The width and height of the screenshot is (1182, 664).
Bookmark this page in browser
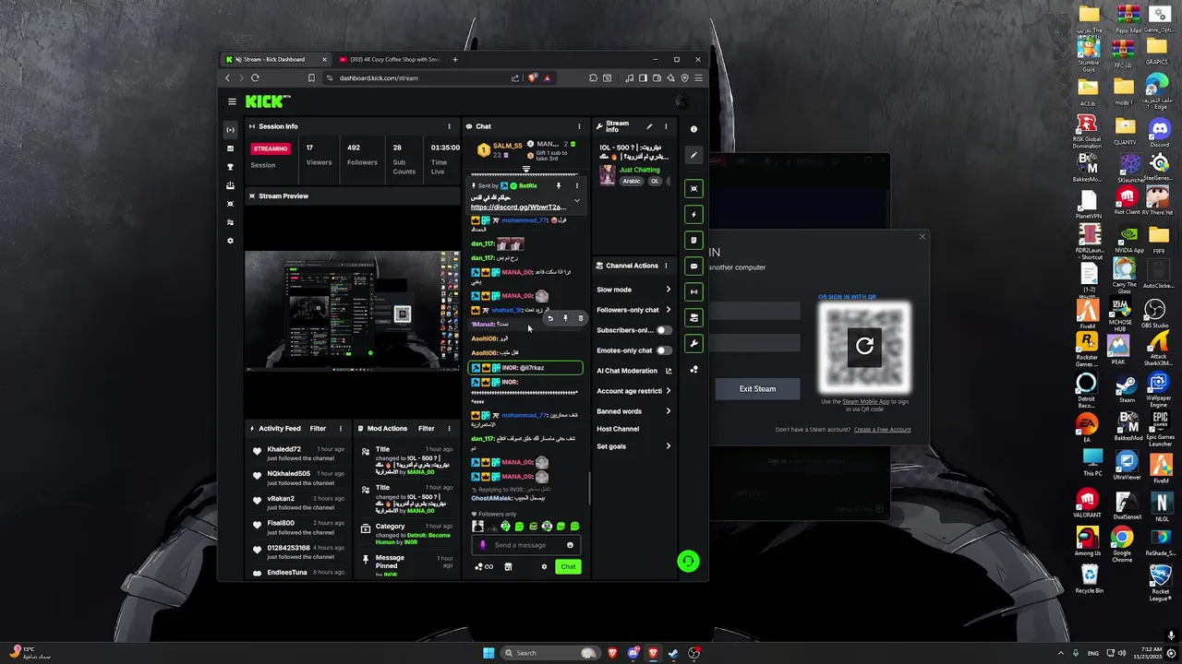click(311, 78)
